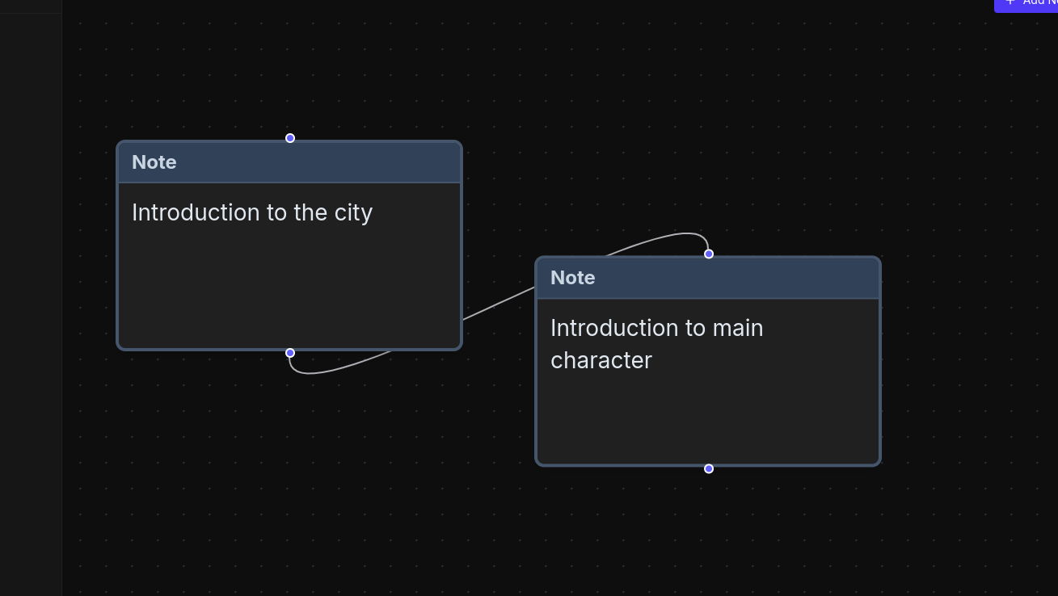Click the Add Note button
1058x596 pixels.
point(1035,5)
